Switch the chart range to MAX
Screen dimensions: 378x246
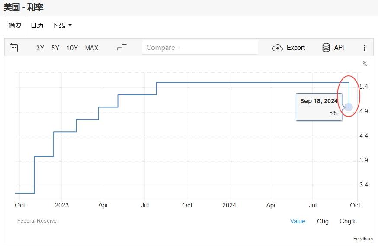tap(92, 48)
